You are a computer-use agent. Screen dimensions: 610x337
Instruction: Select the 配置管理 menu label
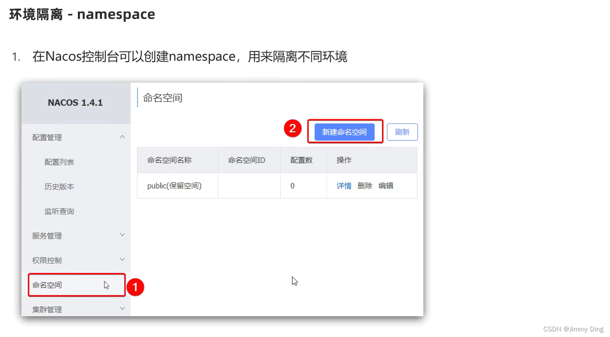point(47,138)
